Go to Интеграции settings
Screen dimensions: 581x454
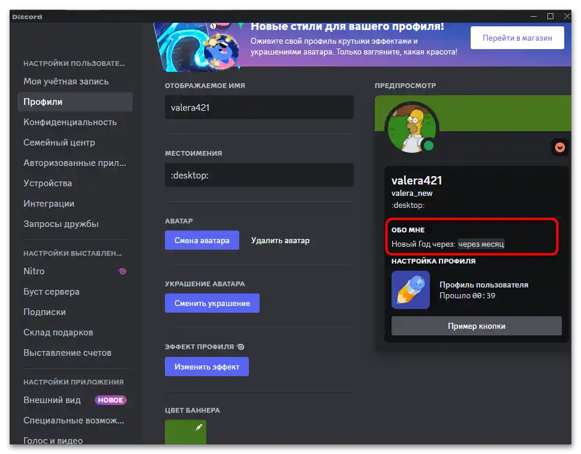click(75, 204)
